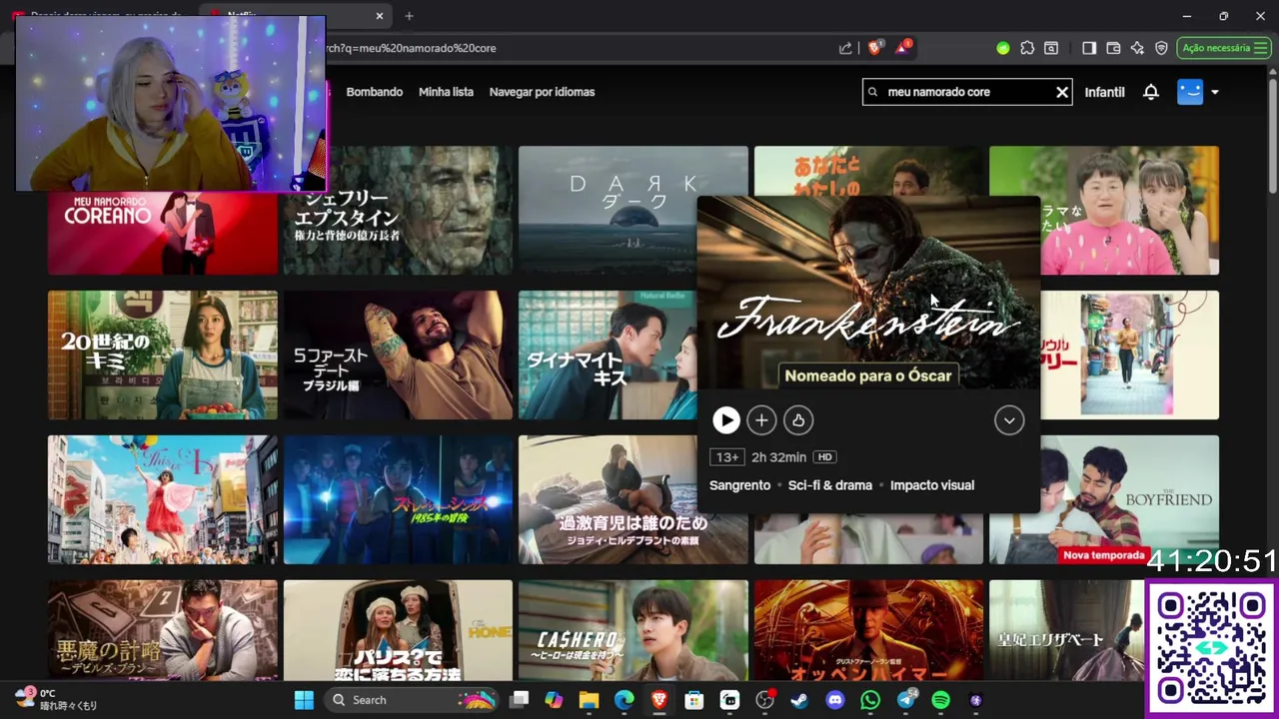
Task: Open the 20世紀のキミ thumbnail
Action: pyautogui.click(x=163, y=355)
